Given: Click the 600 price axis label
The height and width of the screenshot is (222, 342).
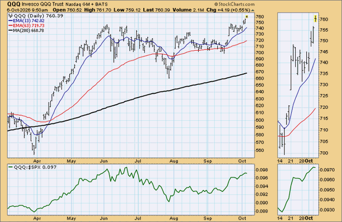Looking at the screenshot, I should (260, 120).
